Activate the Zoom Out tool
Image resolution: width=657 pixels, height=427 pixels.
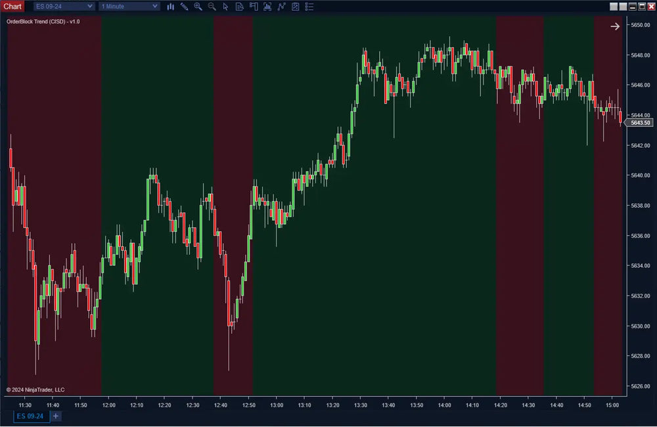pyautogui.click(x=212, y=7)
